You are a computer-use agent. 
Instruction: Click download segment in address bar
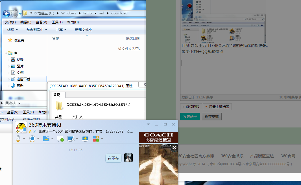tap(119, 13)
